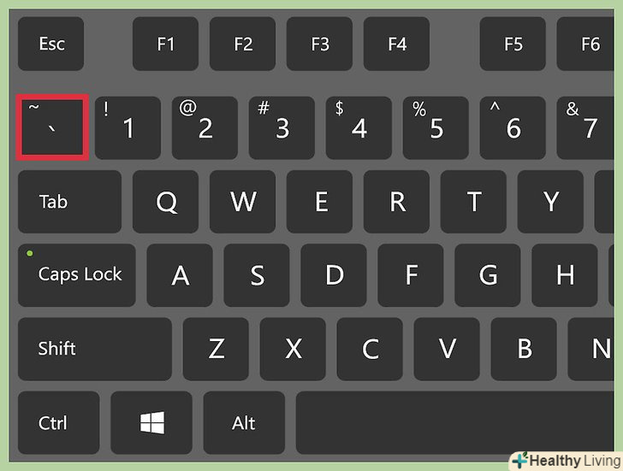
Task: Click the Windows logo key
Action: [151, 422]
